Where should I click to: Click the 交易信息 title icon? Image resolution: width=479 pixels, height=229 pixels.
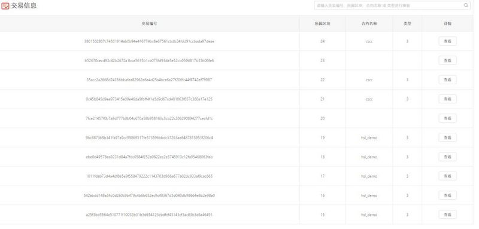tap(5, 6)
